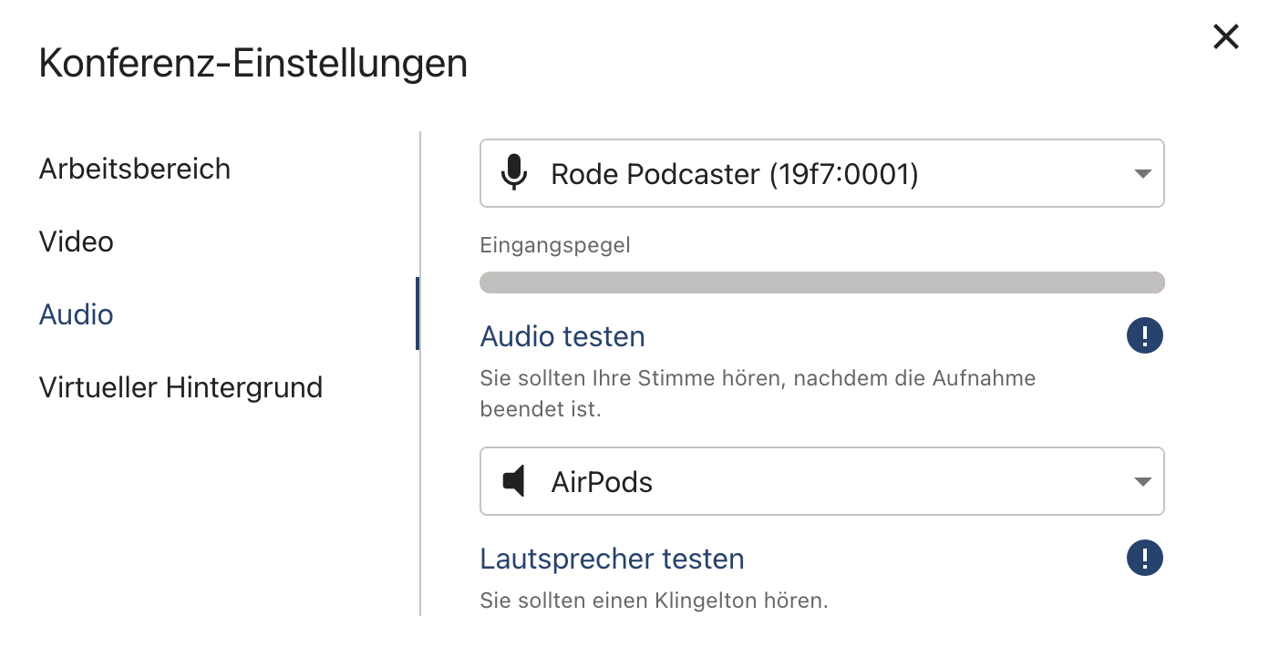The image size is (1269, 647).
Task: Click the Konferenz-Einstellungen dialog title
Action: [253, 64]
